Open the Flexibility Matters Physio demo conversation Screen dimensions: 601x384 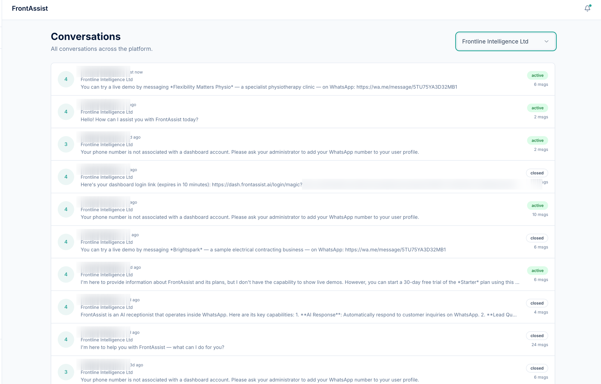click(303, 79)
